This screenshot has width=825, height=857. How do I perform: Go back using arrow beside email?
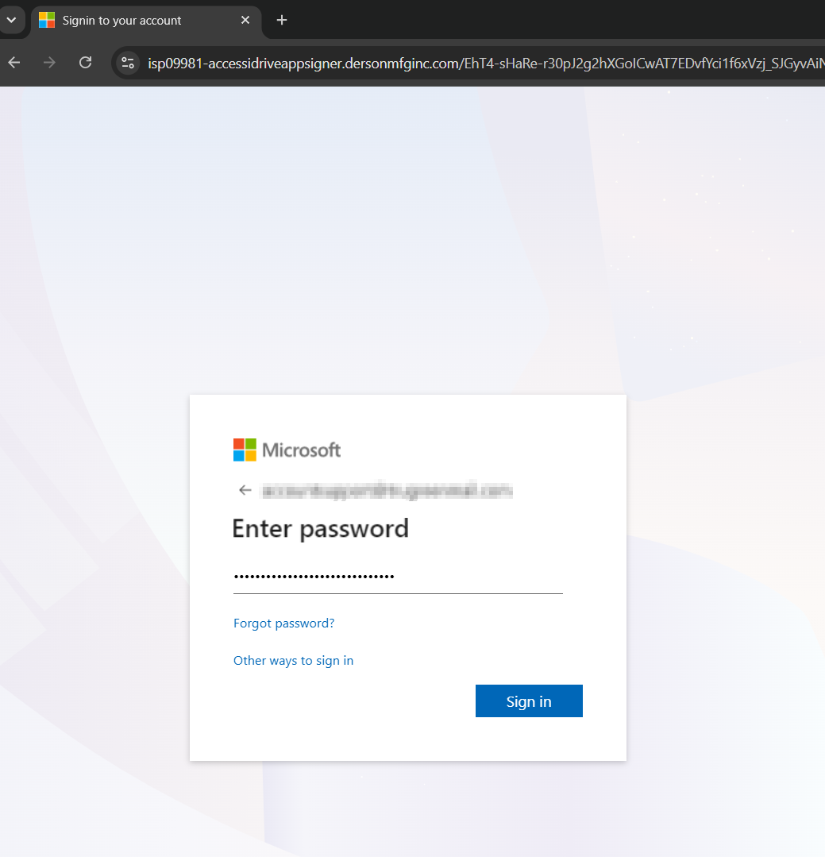[x=245, y=490]
